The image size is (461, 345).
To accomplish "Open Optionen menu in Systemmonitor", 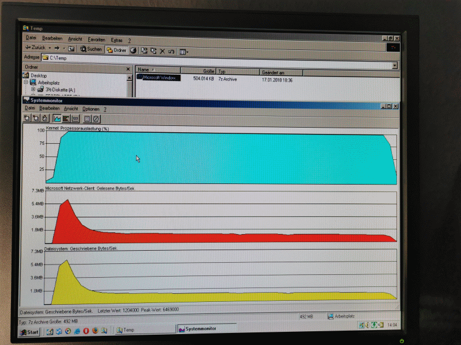I will (90, 109).
